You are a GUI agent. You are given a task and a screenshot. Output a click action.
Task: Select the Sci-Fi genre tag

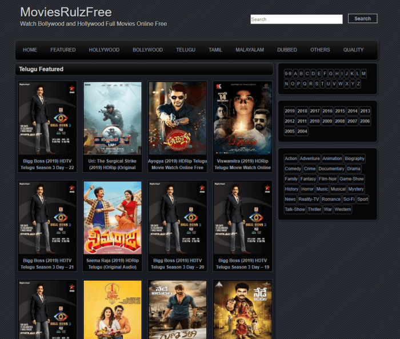pyautogui.click(x=349, y=200)
